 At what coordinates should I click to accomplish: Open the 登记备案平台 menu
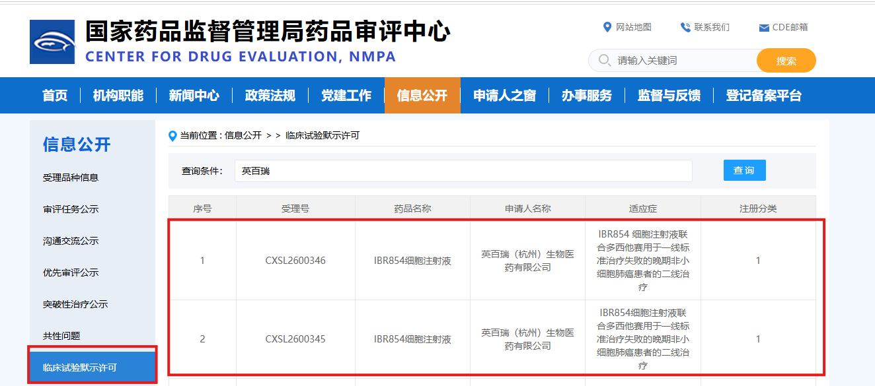click(764, 96)
